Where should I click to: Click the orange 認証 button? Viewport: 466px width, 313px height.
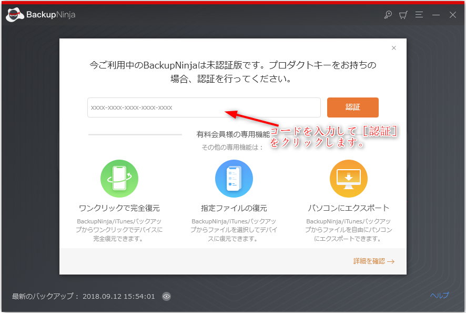tap(353, 107)
